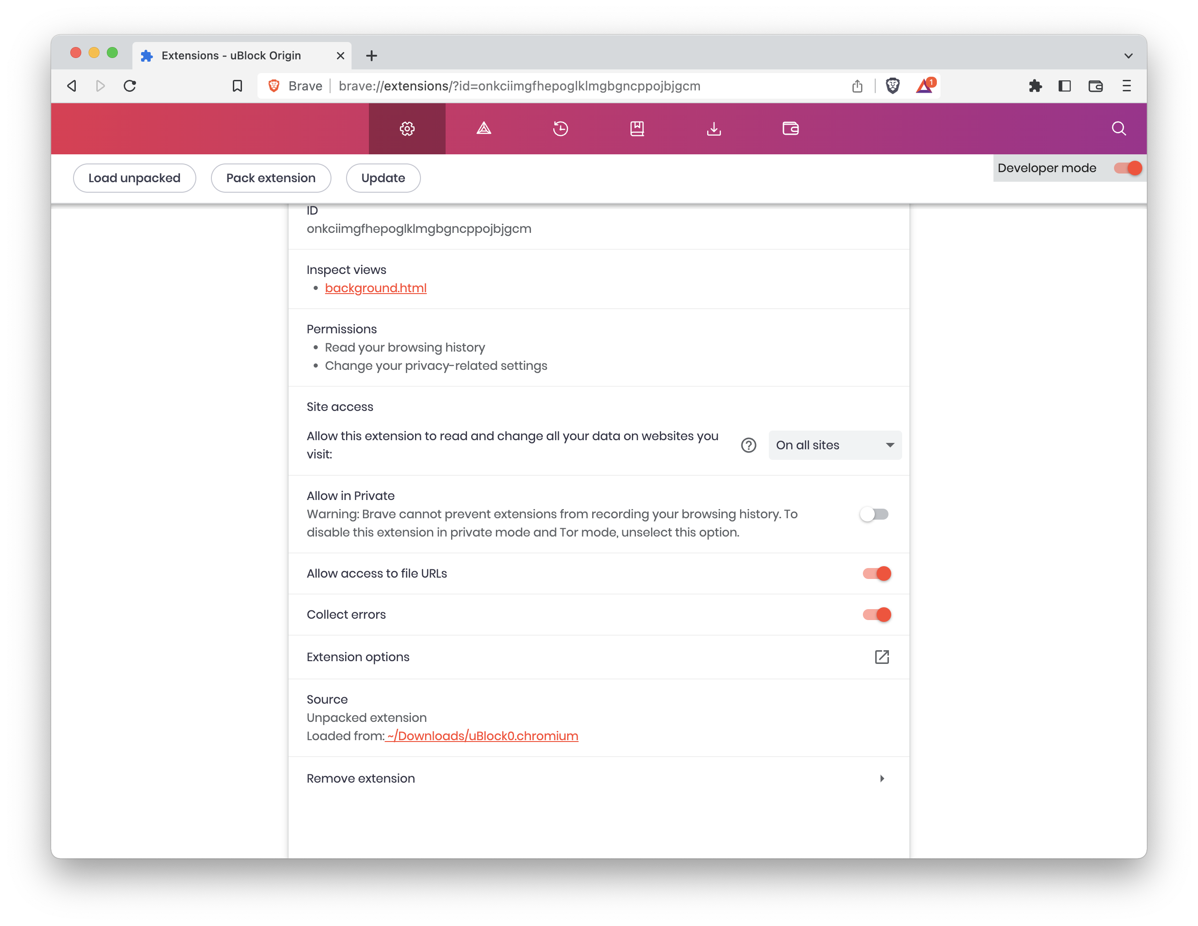Viewport: 1198px width, 926px height.
Task: Disable the Developer mode switch
Action: click(x=1127, y=168)
